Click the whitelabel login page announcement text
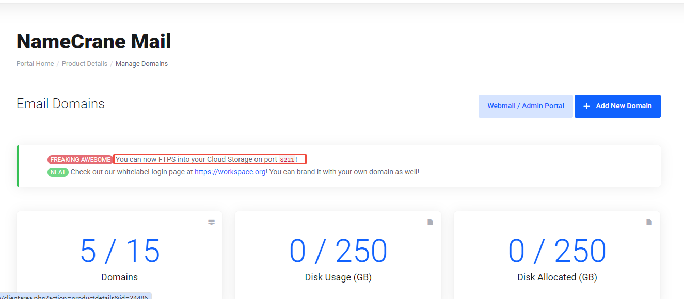 [x=245, y=172]
